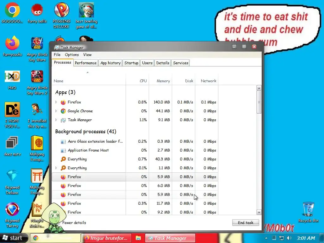Viewport: 324px width, 243px height.
Task: Click the Background processes (41) group heading
Action: tap(85, 131)
